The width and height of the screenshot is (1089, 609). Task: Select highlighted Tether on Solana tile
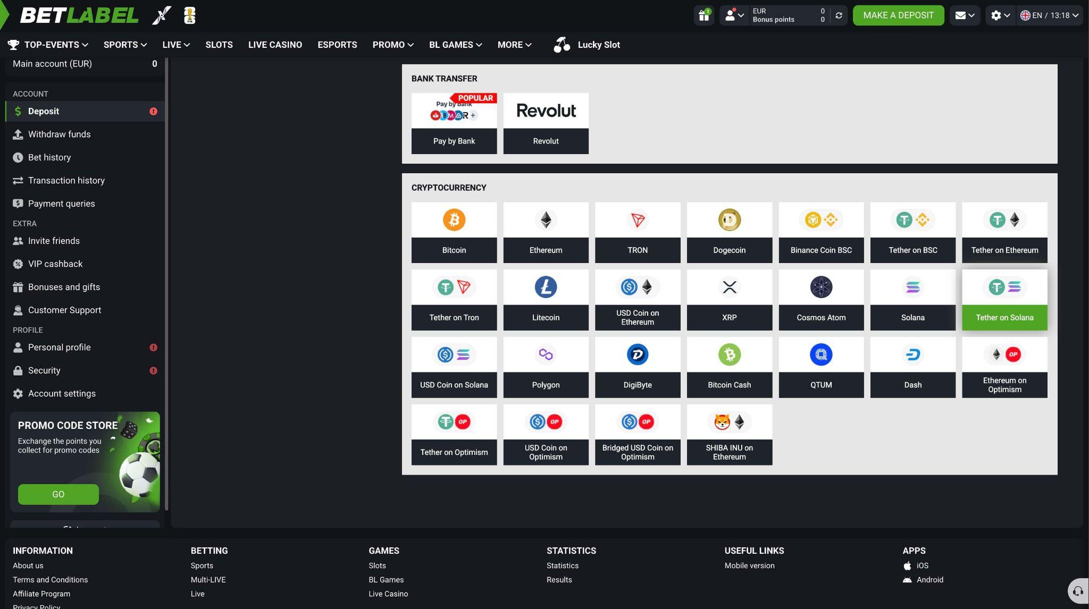[x=1004, y=300]
